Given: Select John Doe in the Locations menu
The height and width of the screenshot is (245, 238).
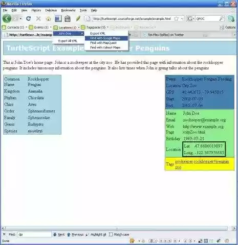Looking at the screenshot, I should tap(69, 34).
